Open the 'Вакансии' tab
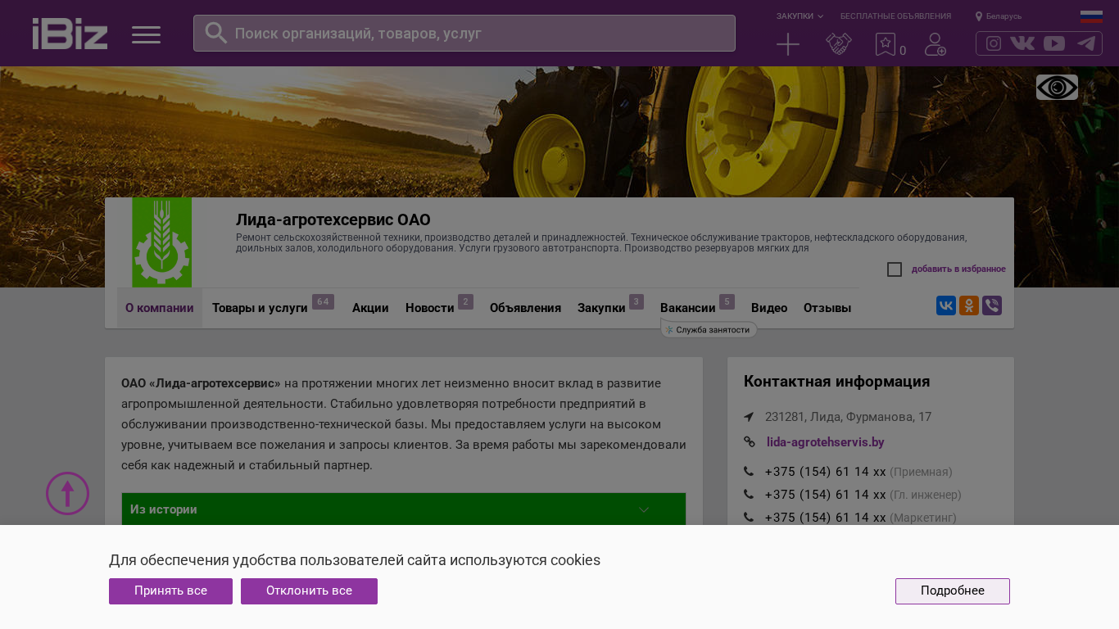 pos(687,308)
